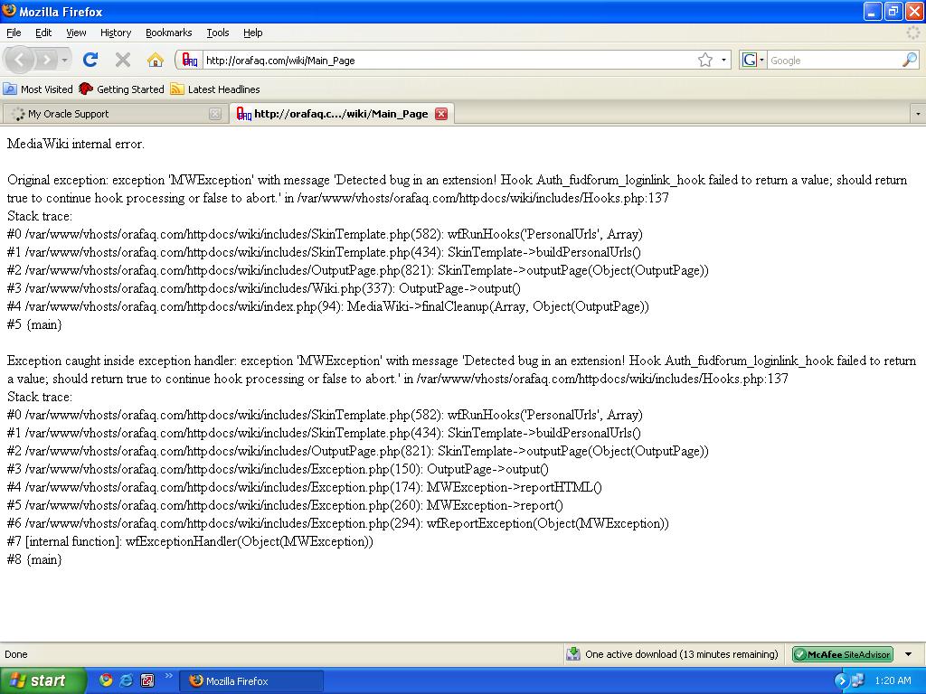The height and width of the screenshot is (694, 926).
Task: Open the Google search engine selector
Action: coord(753,61)
